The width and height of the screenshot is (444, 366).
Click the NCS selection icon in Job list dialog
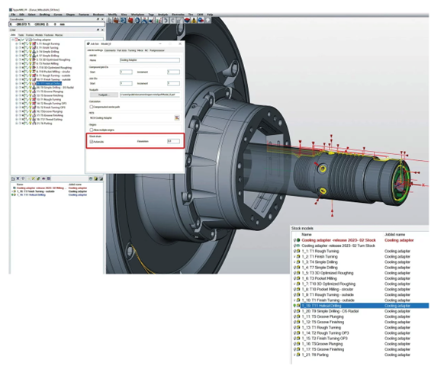click(177, 117)
